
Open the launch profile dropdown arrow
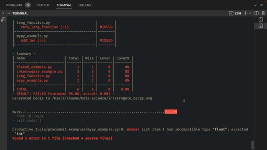click(x=250, y=13)
